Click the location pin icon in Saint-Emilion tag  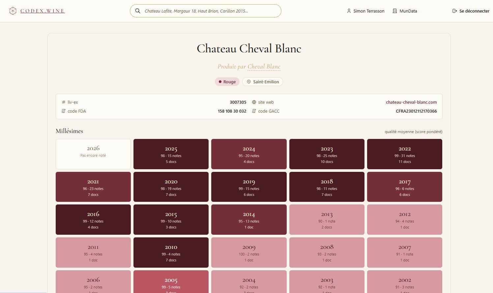click(249, 82)
